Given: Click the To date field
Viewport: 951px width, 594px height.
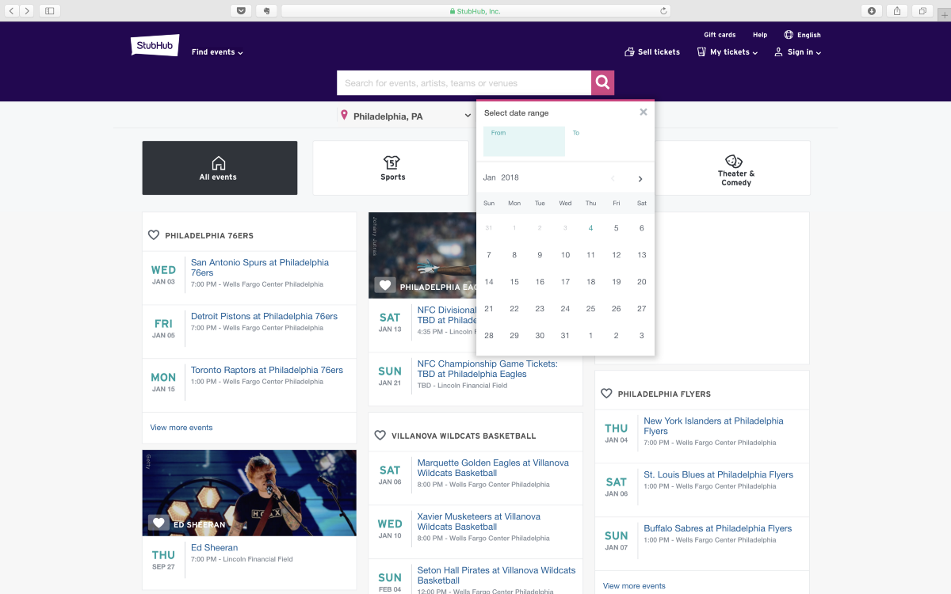Looking at the screenshot, I should click(x=606, y=141).
